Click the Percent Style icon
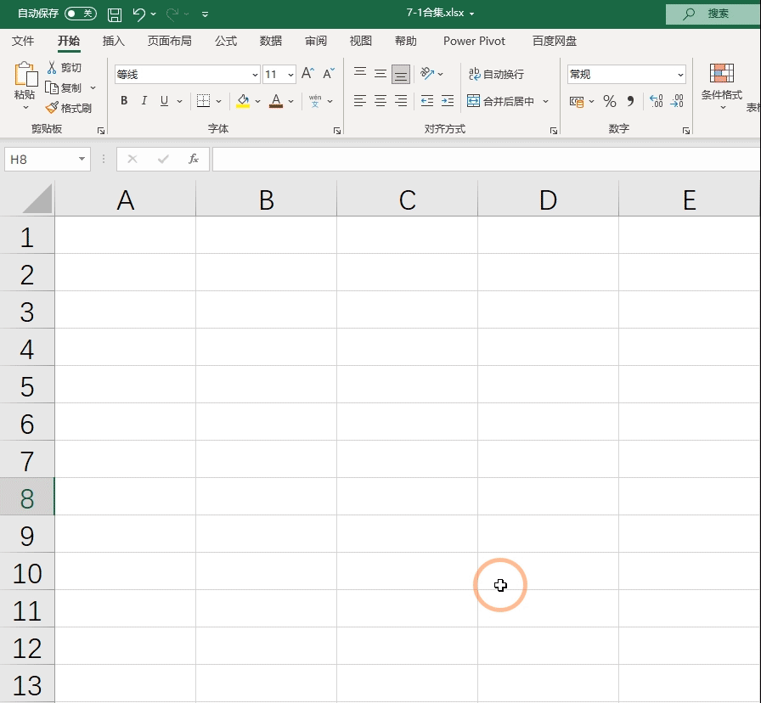 [x=610, y=101]
